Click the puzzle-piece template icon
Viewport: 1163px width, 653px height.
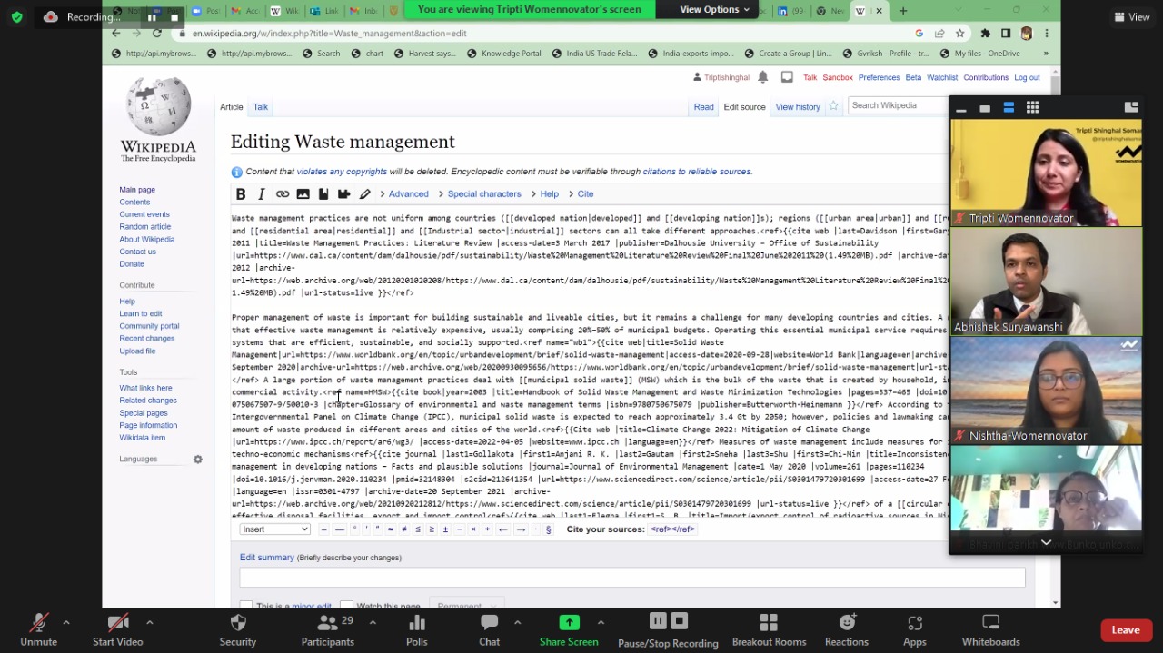343,194
